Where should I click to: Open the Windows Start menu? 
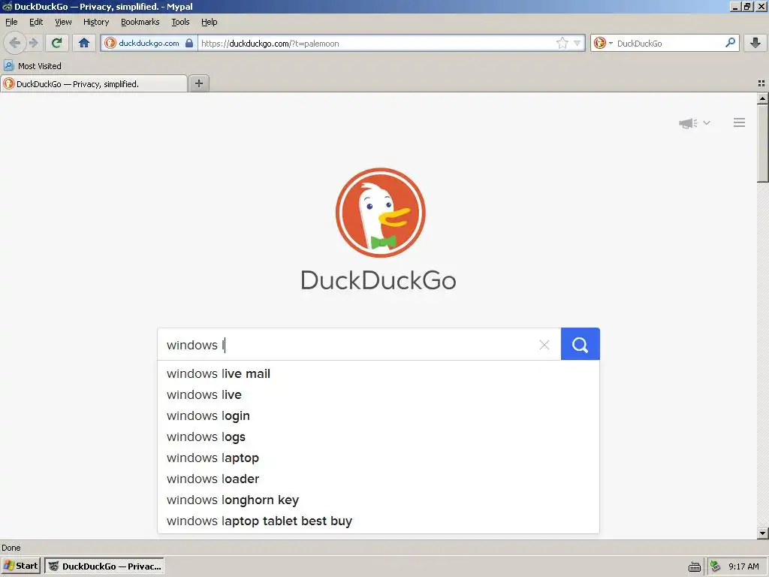[20, 566]
